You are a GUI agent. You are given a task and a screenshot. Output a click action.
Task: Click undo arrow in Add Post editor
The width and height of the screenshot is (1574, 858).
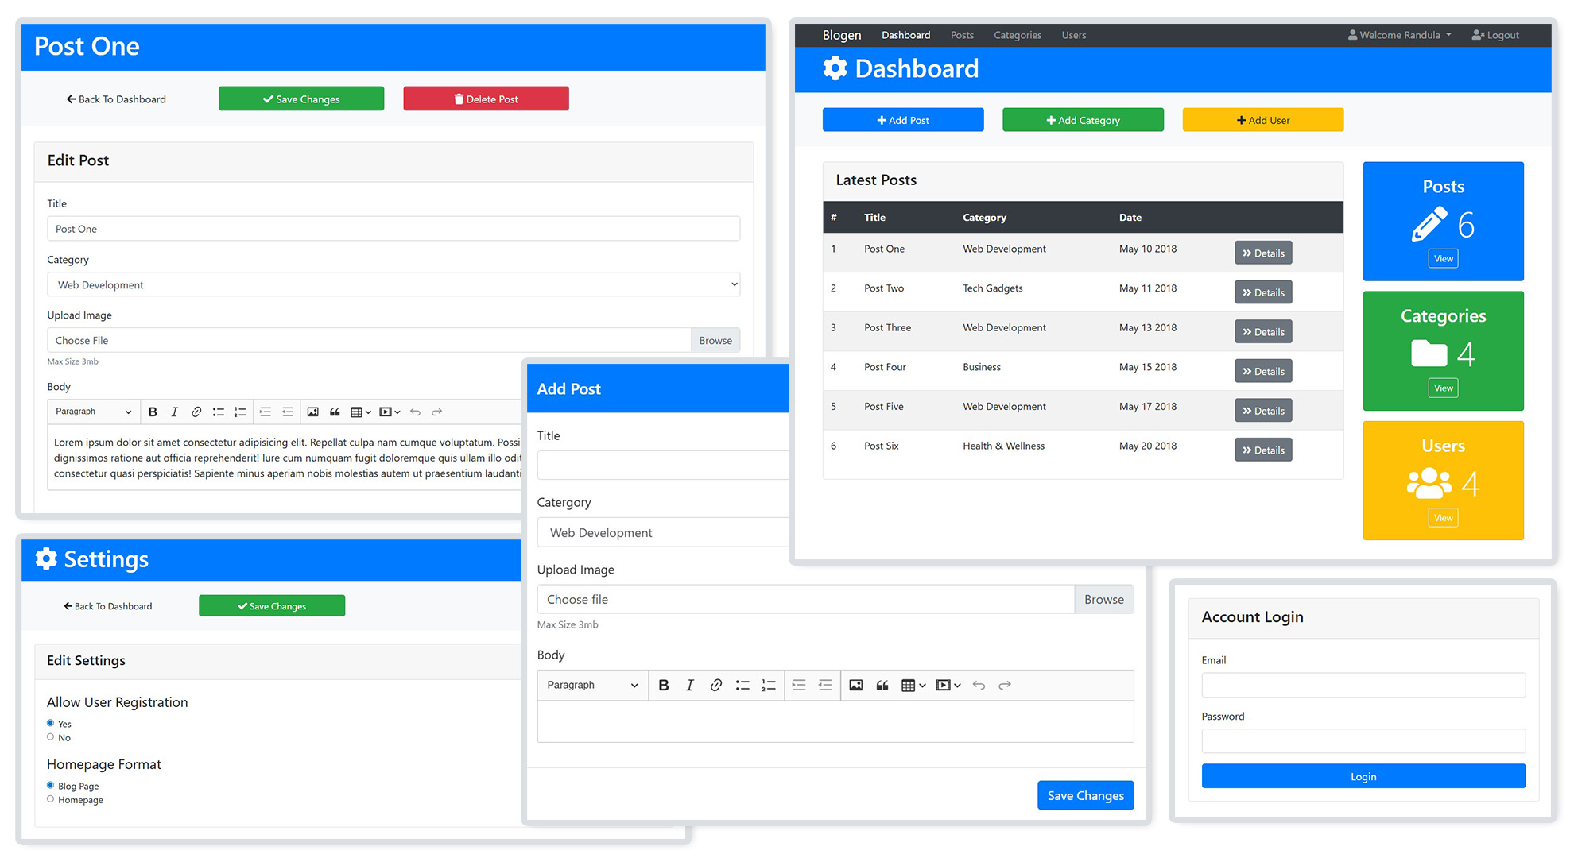click(979, 685)
